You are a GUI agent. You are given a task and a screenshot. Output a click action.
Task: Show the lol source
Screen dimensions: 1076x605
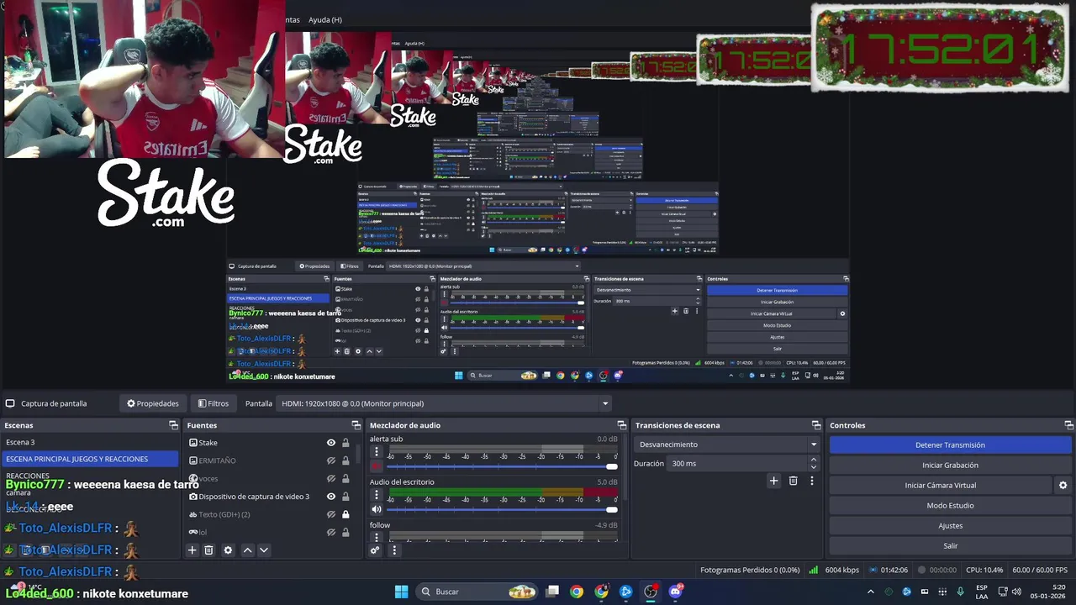[331, 532]
